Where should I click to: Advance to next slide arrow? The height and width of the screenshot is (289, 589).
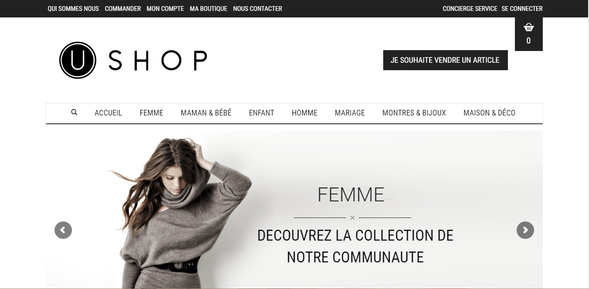click(525, 230)
